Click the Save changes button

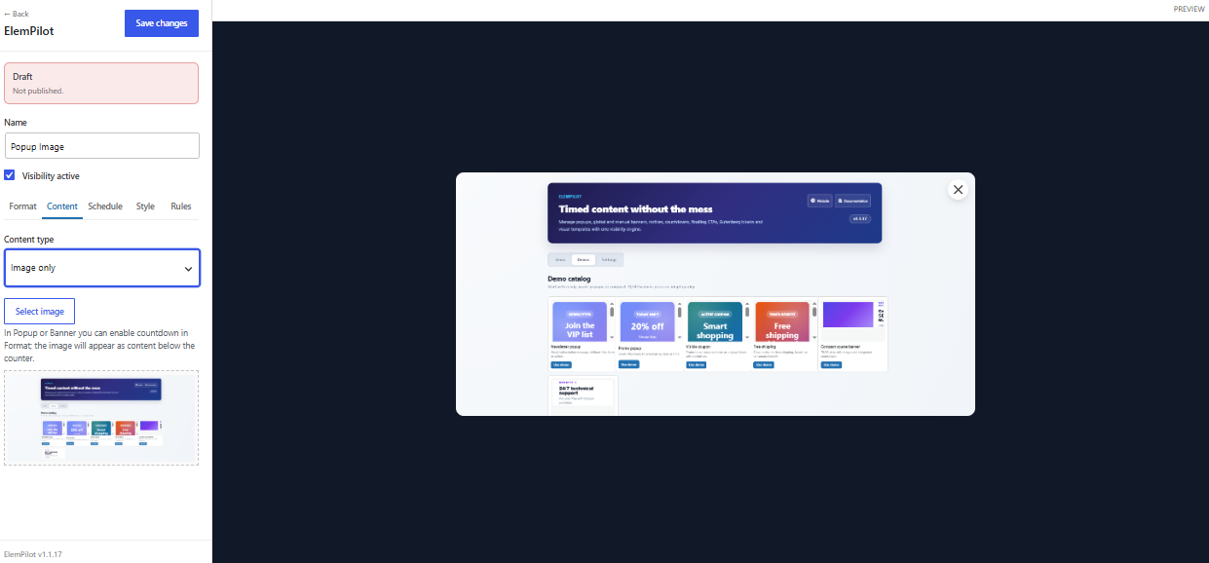(162, 23)
